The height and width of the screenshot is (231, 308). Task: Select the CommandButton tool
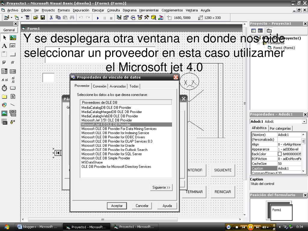pyautogui.click(x=13, y=54)
